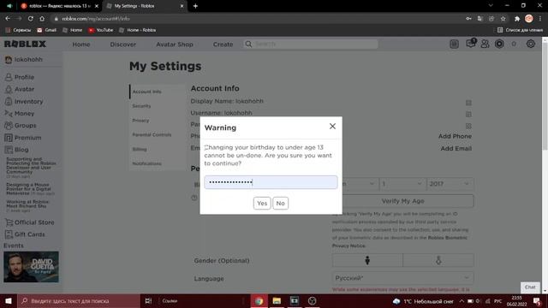Select the female gender button
This screenshot has height=308, width=548.
tap(438, 260)
